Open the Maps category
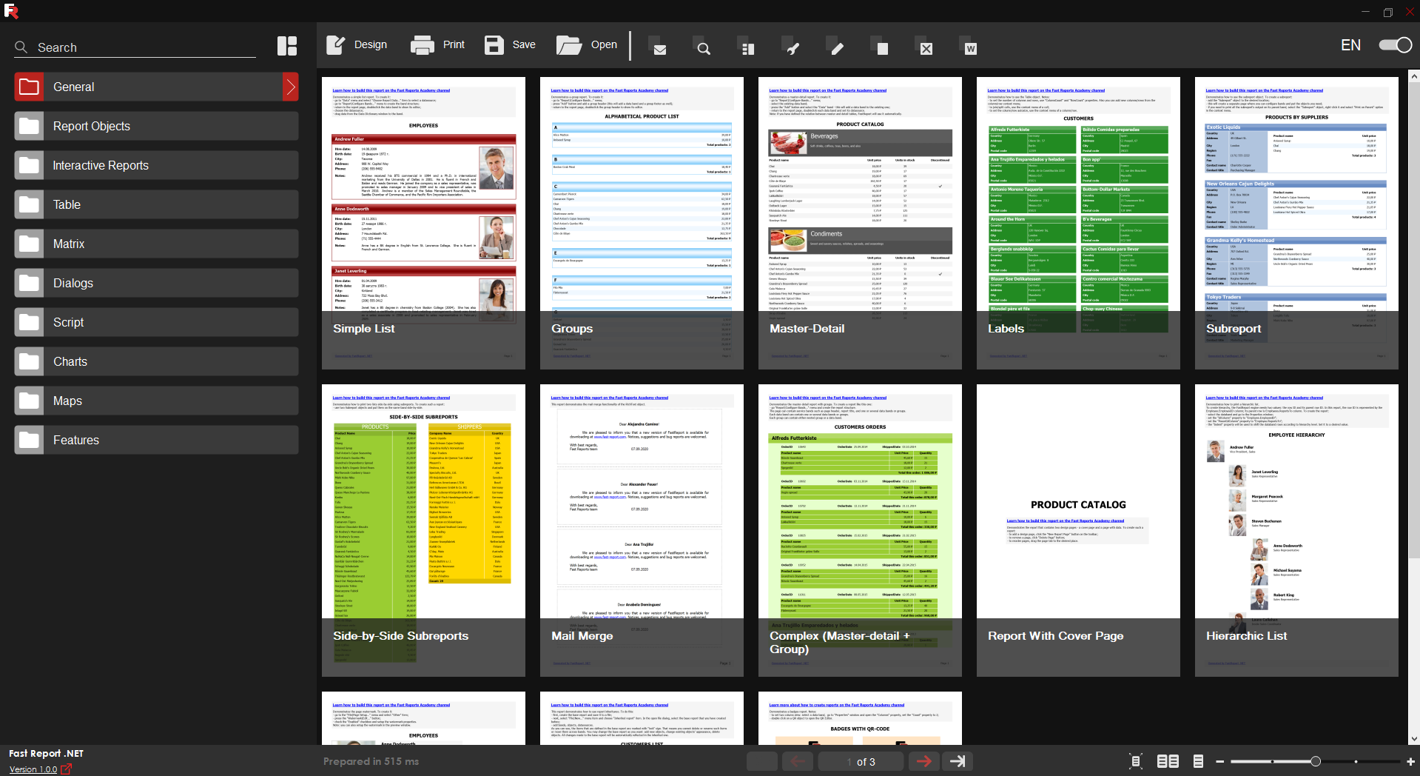 tap(156, 401)
